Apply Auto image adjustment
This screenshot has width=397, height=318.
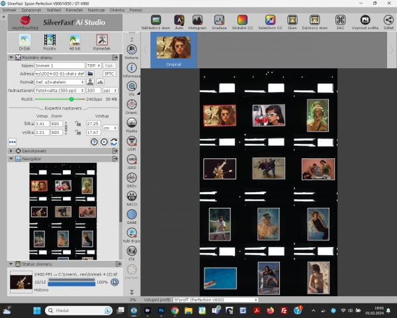coord(179,23)
